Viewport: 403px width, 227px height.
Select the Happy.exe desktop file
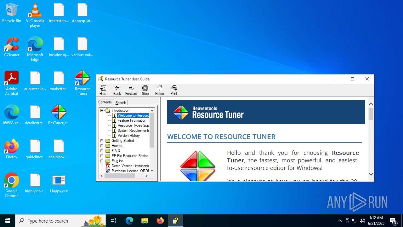pyautogui.click(x=59, y=183)
